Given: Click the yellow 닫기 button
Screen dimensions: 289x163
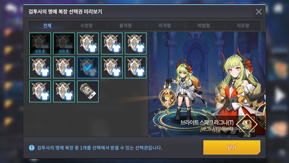Looking at the screenshot, I should tap(232, 148).
